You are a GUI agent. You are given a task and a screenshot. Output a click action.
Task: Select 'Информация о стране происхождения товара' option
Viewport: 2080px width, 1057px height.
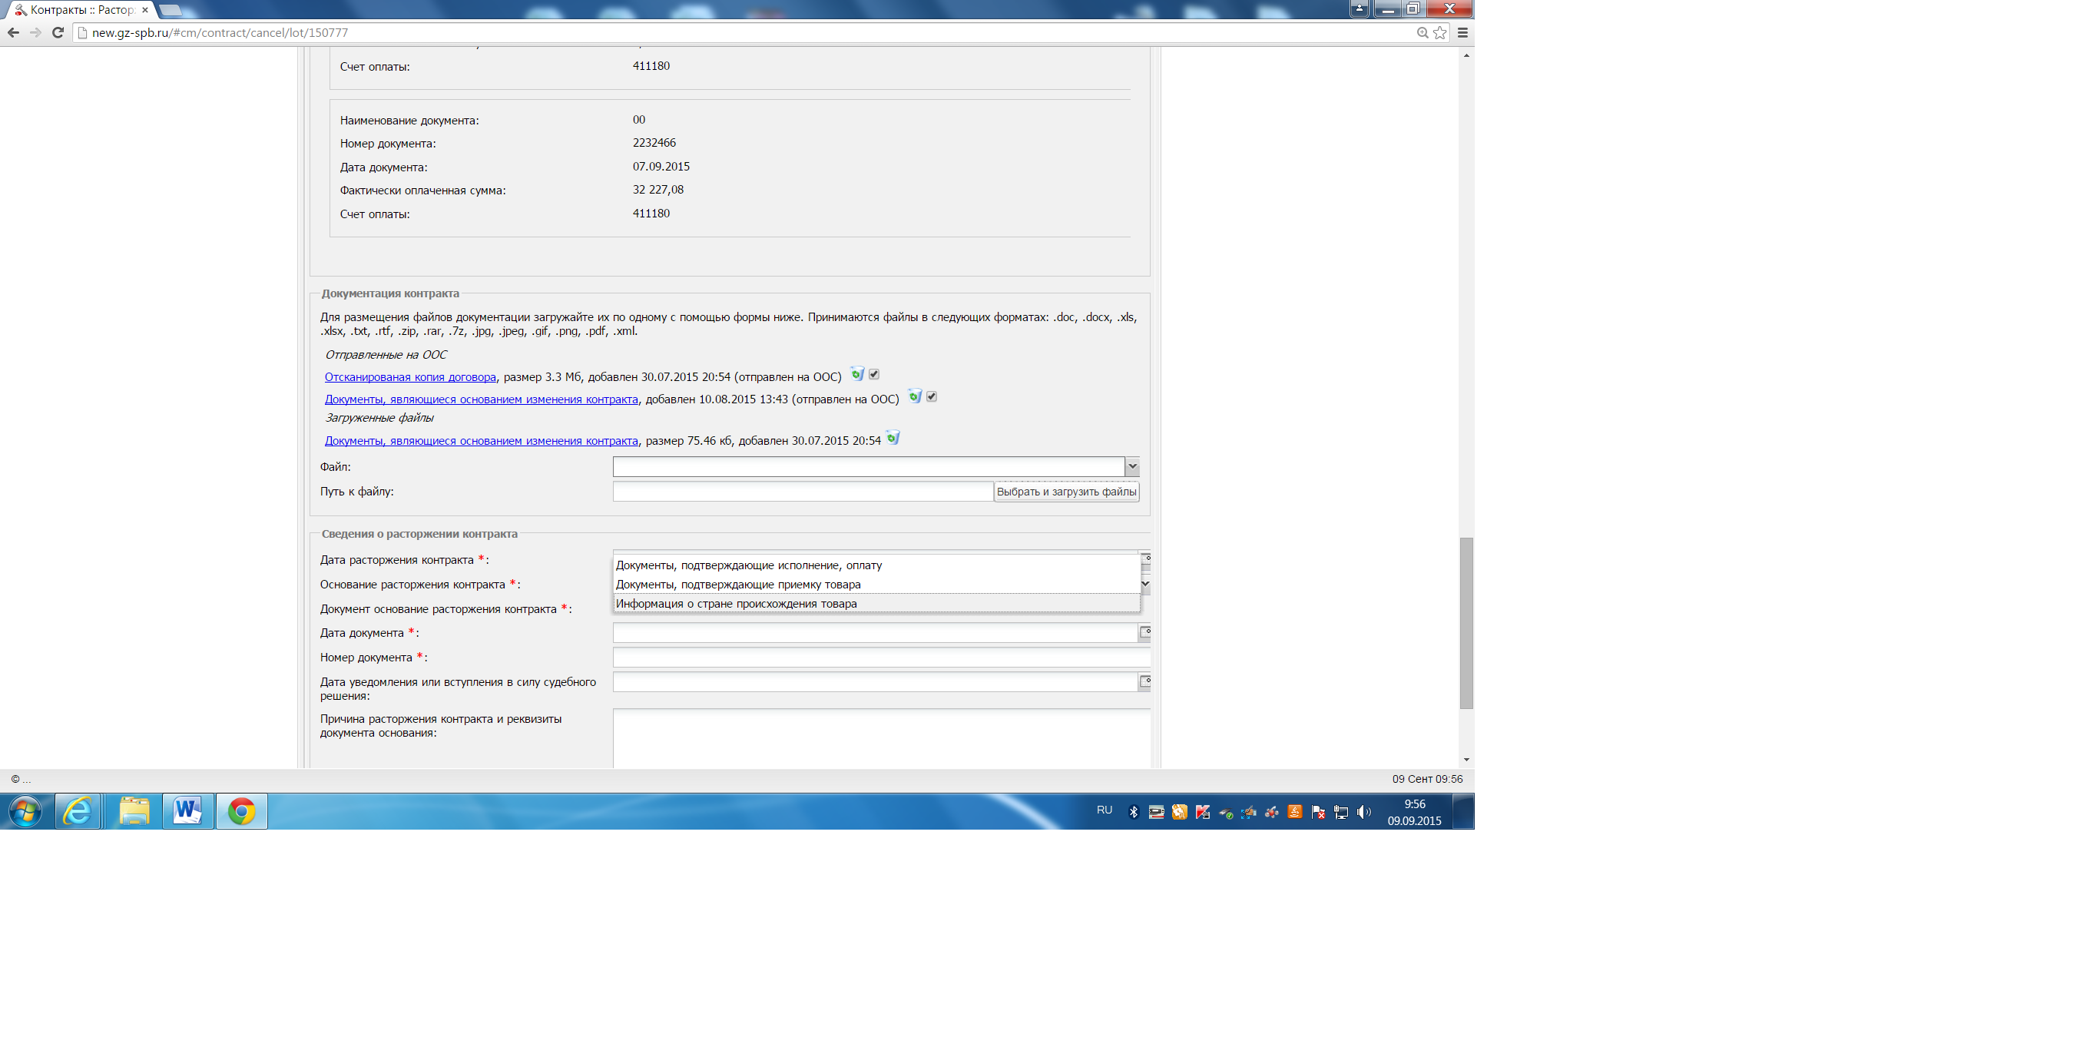point(736,603)
